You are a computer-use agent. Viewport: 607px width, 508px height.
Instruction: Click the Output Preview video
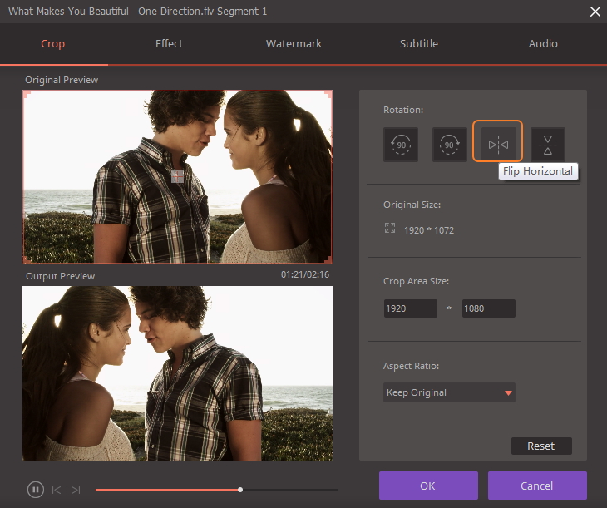(177, 373)
